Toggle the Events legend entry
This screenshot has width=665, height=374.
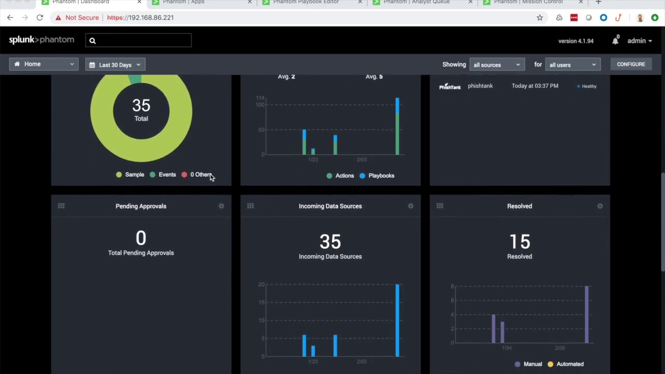point(163,175)
